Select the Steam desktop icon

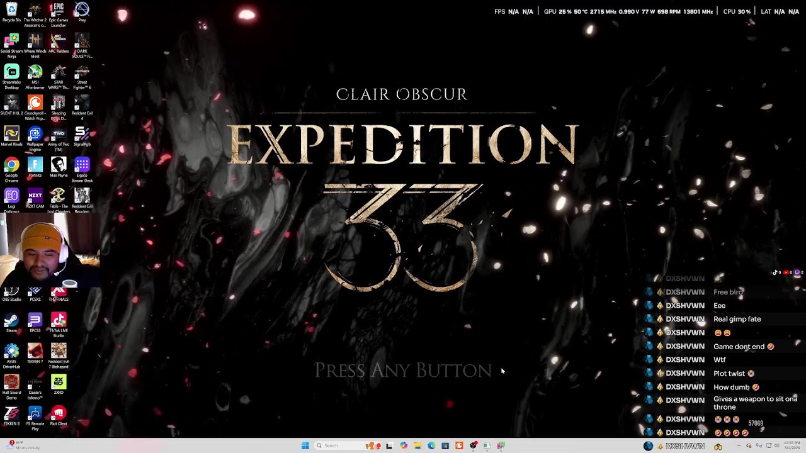pyautogui.click(x=11, y=323)
